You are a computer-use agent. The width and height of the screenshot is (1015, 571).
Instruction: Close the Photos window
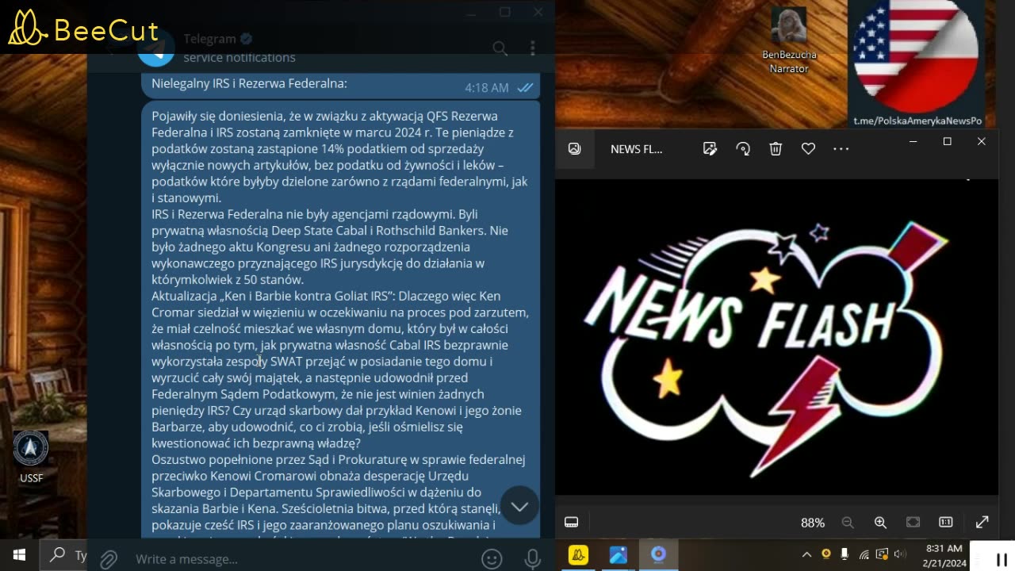982,141
